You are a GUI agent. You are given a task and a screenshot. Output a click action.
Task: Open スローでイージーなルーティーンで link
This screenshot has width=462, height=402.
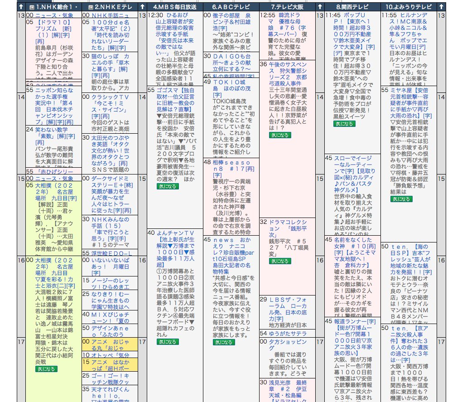pos(355,174)
